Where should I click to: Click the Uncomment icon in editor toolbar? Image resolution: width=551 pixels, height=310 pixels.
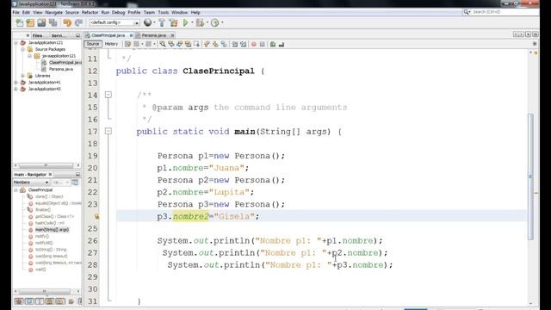point(282,44)
